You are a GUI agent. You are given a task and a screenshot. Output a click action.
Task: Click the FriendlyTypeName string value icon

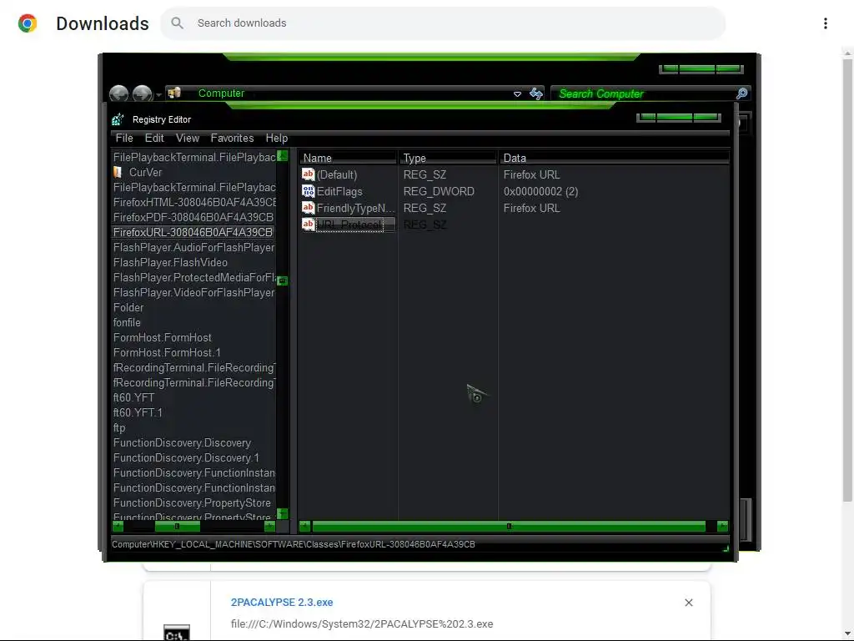click(309, 208)
